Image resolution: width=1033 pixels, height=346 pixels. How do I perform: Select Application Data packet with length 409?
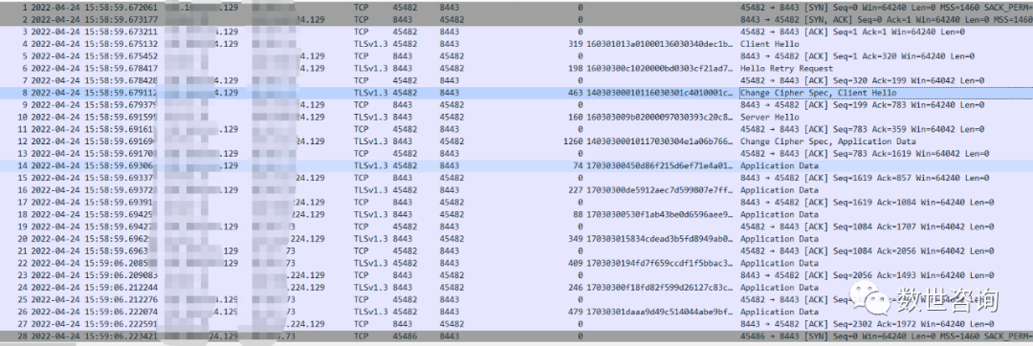pos(516,263)
